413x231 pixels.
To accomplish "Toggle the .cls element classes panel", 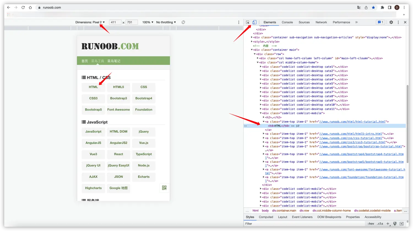I will click(380, 224).
